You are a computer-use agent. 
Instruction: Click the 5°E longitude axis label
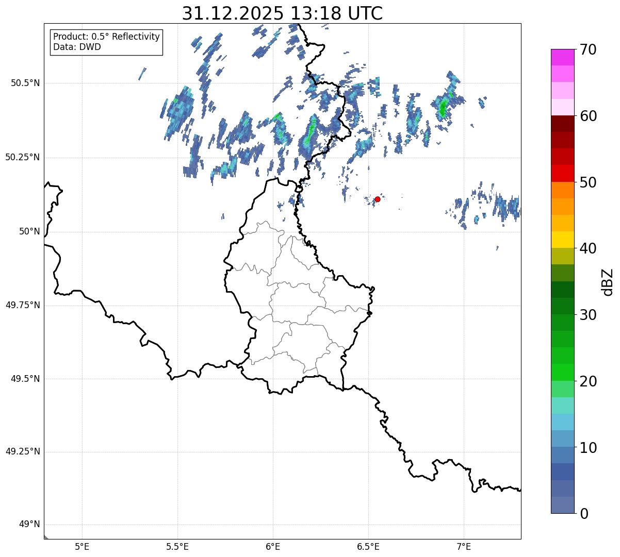[x=82, y=546]
